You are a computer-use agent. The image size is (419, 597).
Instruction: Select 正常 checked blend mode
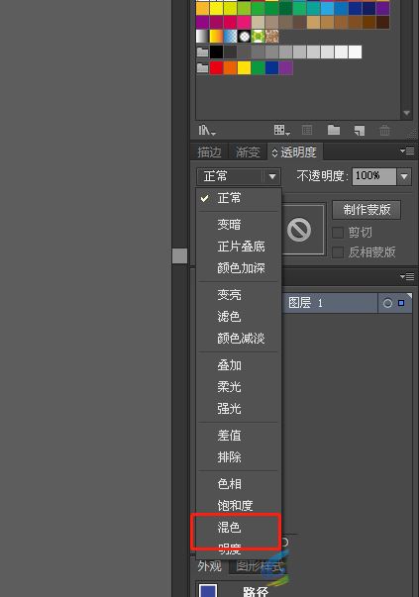click(x=239, y=198)
